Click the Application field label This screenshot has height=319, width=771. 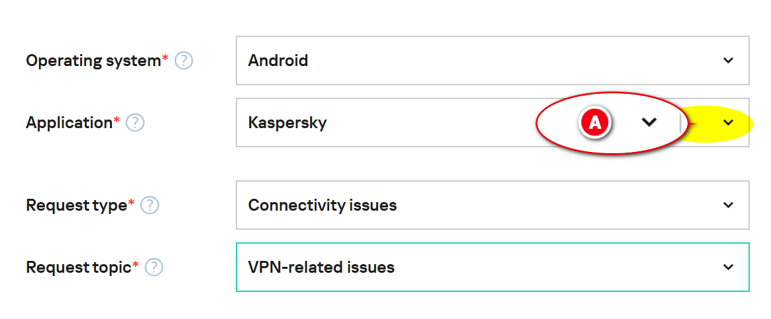[x=69, y=123]
